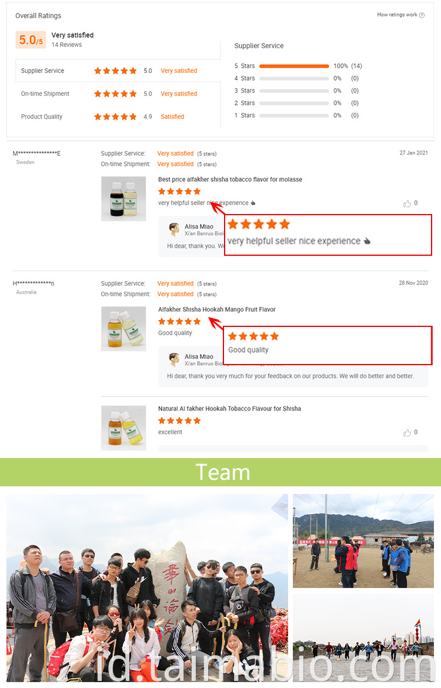Click the 5 Stars orange rating bar
Screen dimensions: 441x688
[x=294, y=66]
